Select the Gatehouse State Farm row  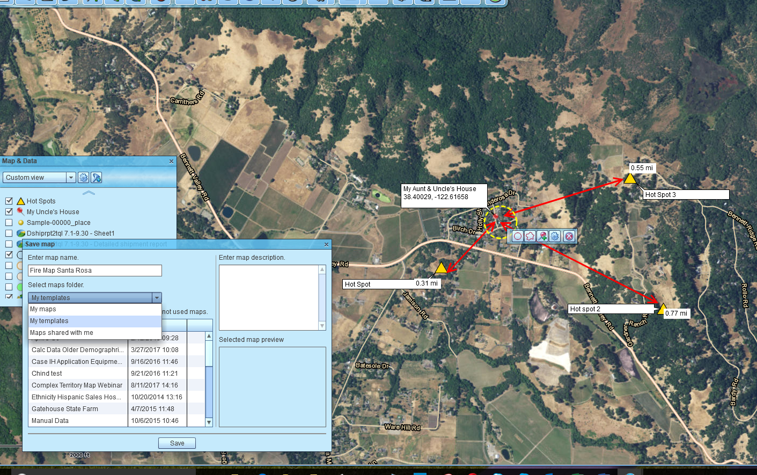click(x=116, y=409)
